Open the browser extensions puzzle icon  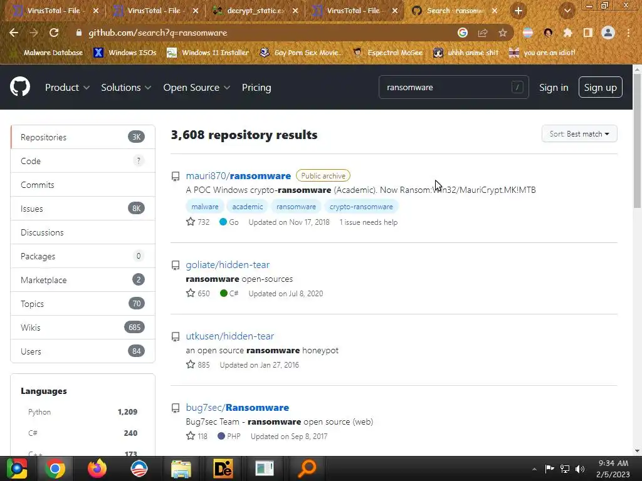(568, 33)
